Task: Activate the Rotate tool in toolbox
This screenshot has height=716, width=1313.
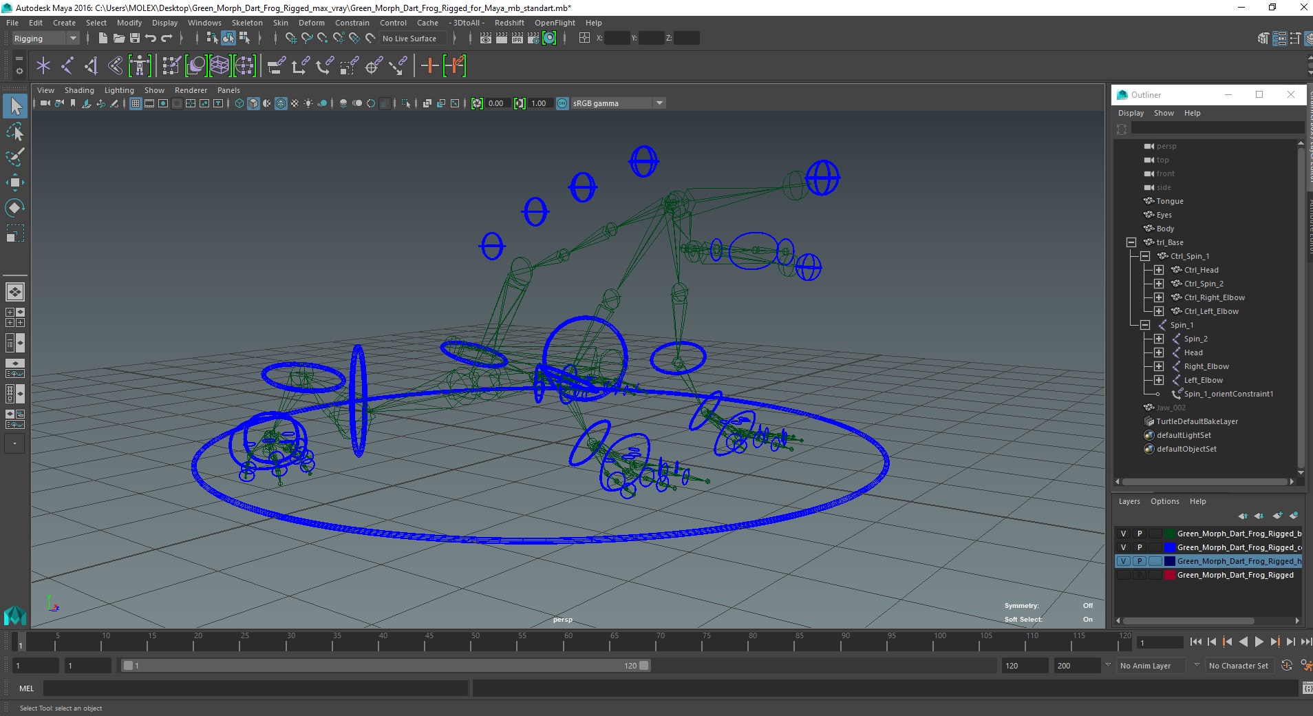Action: [x=15, y=208]
